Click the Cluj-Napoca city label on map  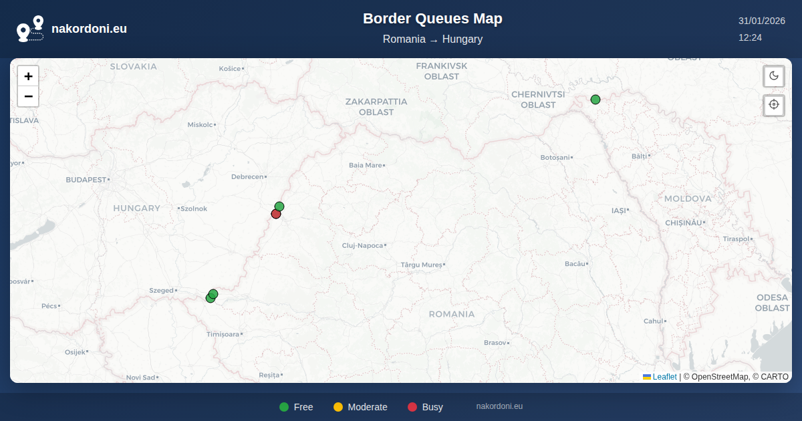362,245
